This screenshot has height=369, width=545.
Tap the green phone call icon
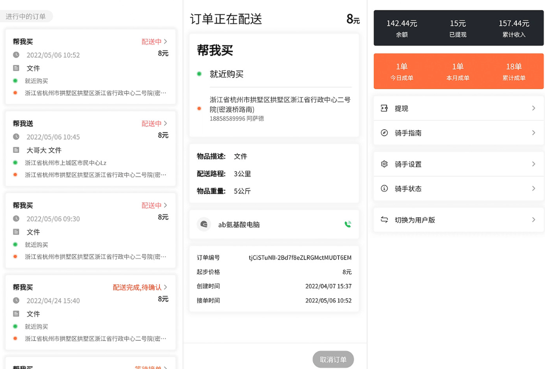click(348, 223)
